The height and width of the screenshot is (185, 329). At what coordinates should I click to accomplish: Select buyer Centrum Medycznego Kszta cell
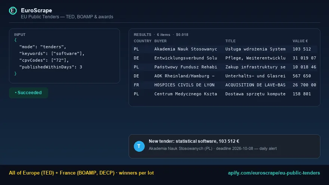pyautogui.click(x=186, y=94)
